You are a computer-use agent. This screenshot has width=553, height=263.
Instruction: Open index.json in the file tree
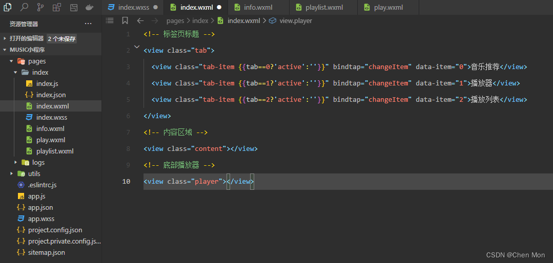[51, 95]
